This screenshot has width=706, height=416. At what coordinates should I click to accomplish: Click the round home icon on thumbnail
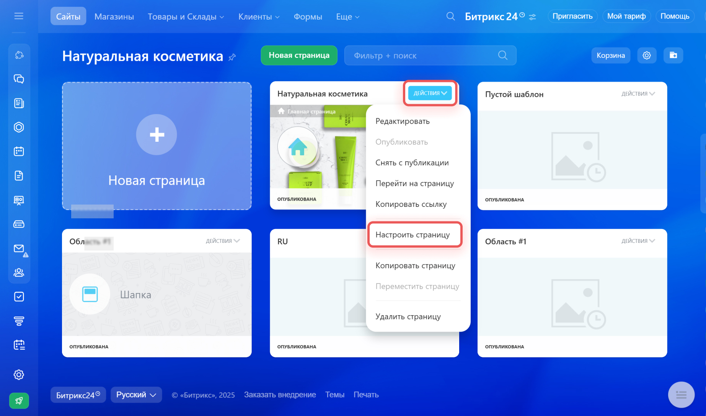[298, 147]
